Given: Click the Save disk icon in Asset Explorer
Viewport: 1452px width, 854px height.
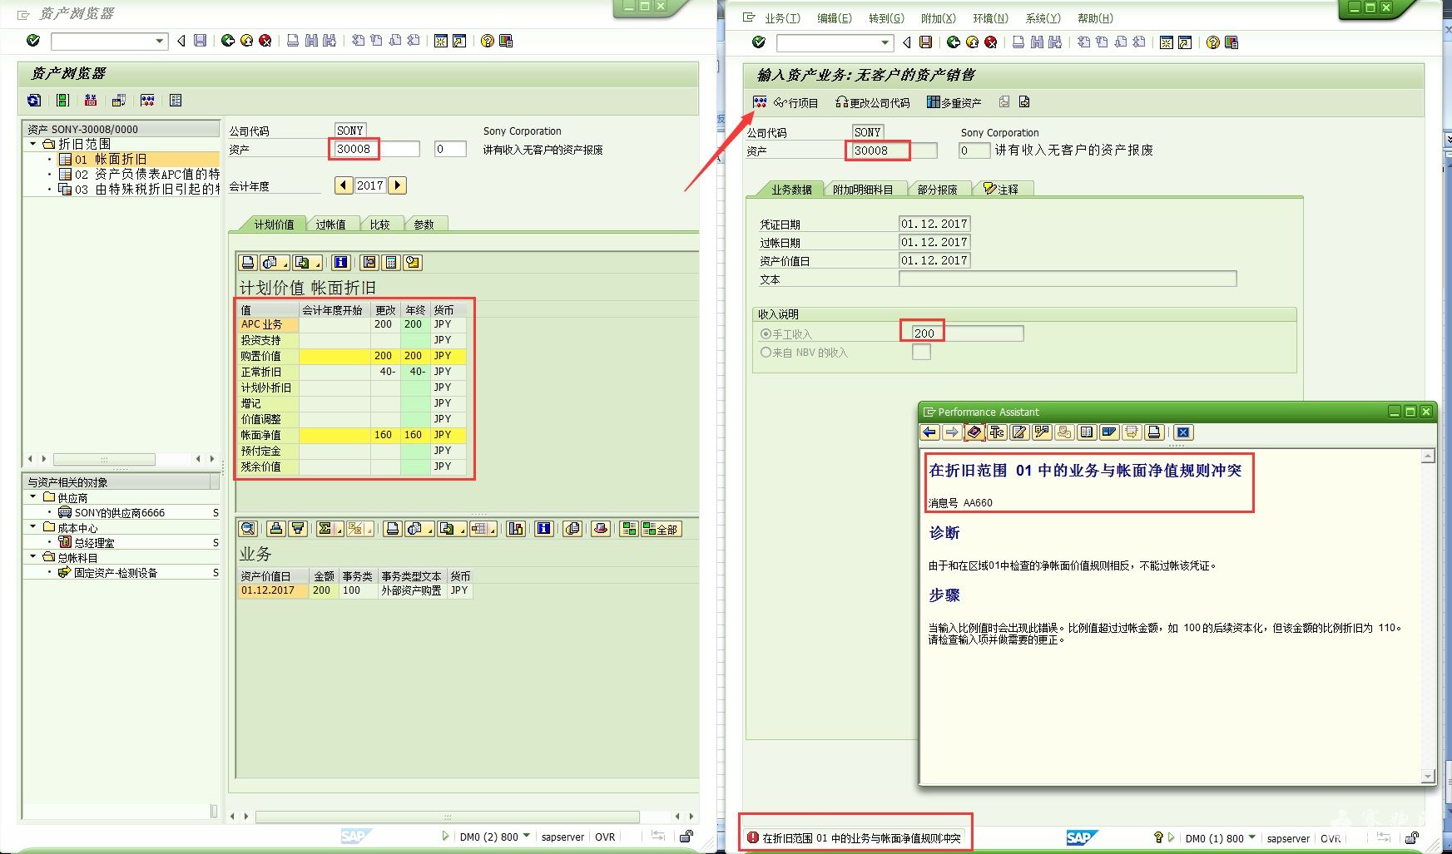Looking at the screenshot, I should 200,41.
